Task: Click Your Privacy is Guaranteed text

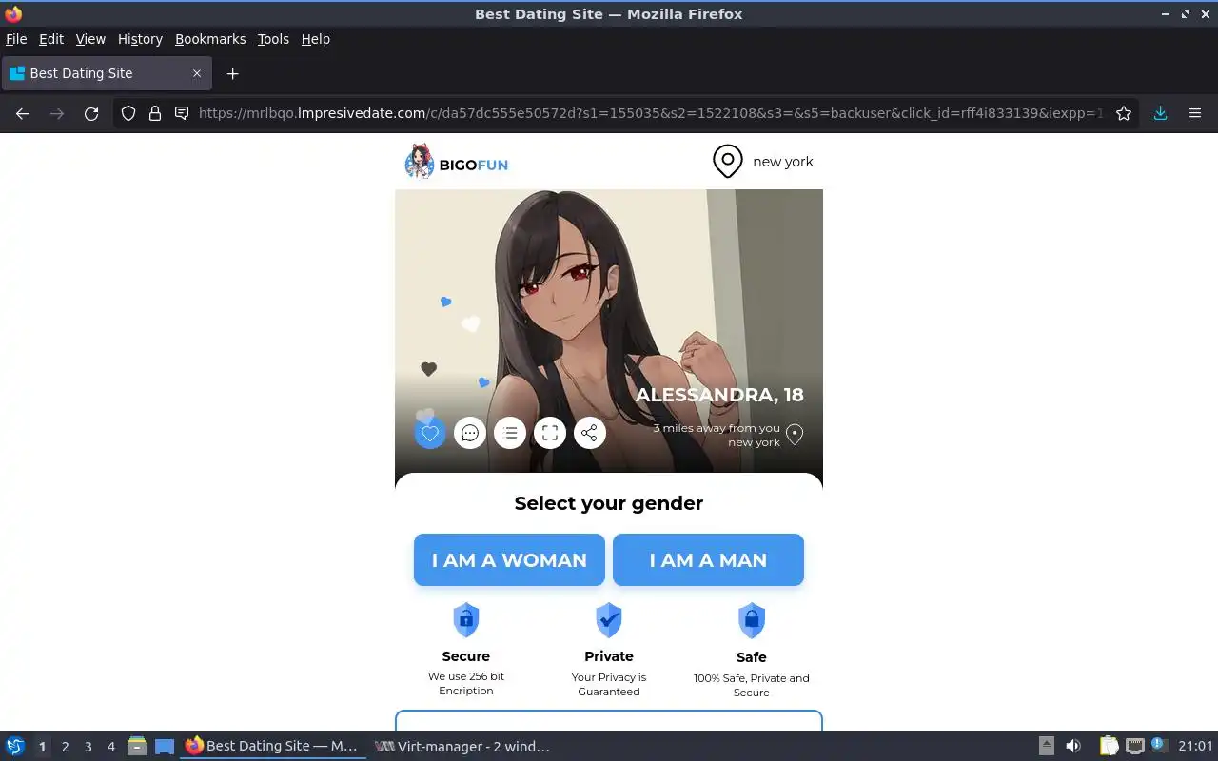Action: 609,684
